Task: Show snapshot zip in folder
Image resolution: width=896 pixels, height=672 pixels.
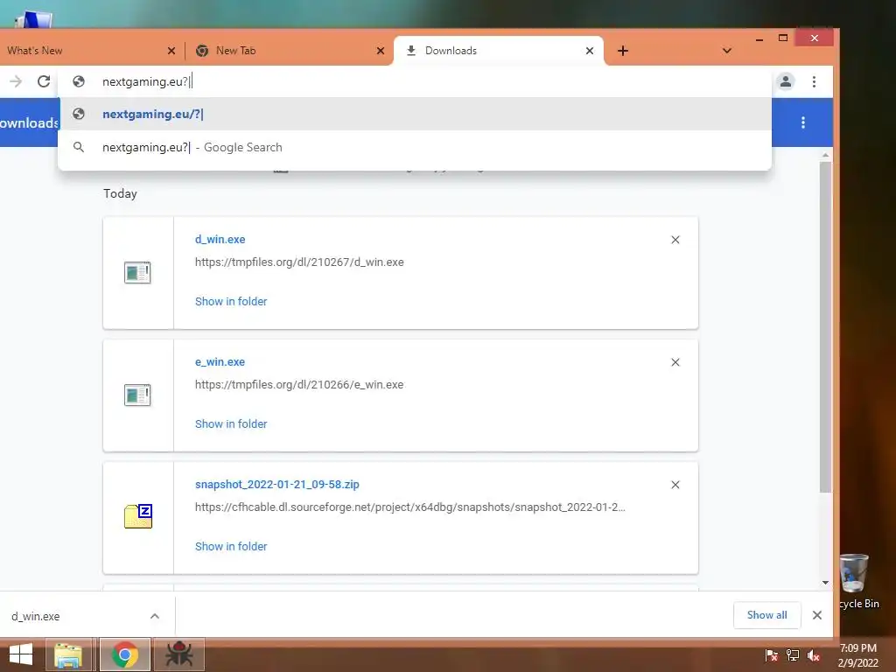Action: pos(231,547)
